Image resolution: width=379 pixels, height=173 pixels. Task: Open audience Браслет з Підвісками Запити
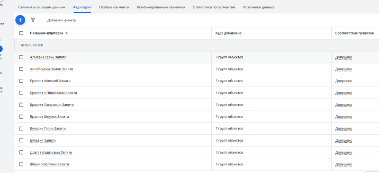[54, 93]
